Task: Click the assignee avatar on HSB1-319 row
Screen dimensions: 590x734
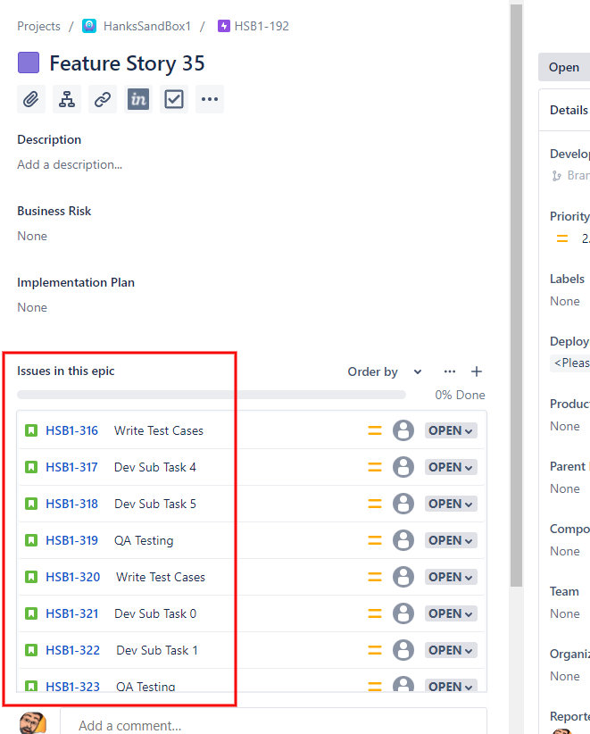Action: pos(403,539)
